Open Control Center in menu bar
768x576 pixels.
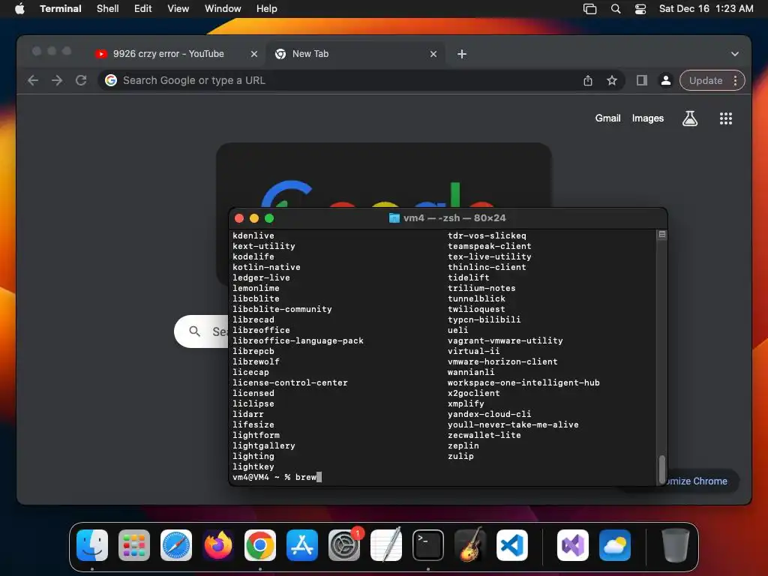click(640, 9)
